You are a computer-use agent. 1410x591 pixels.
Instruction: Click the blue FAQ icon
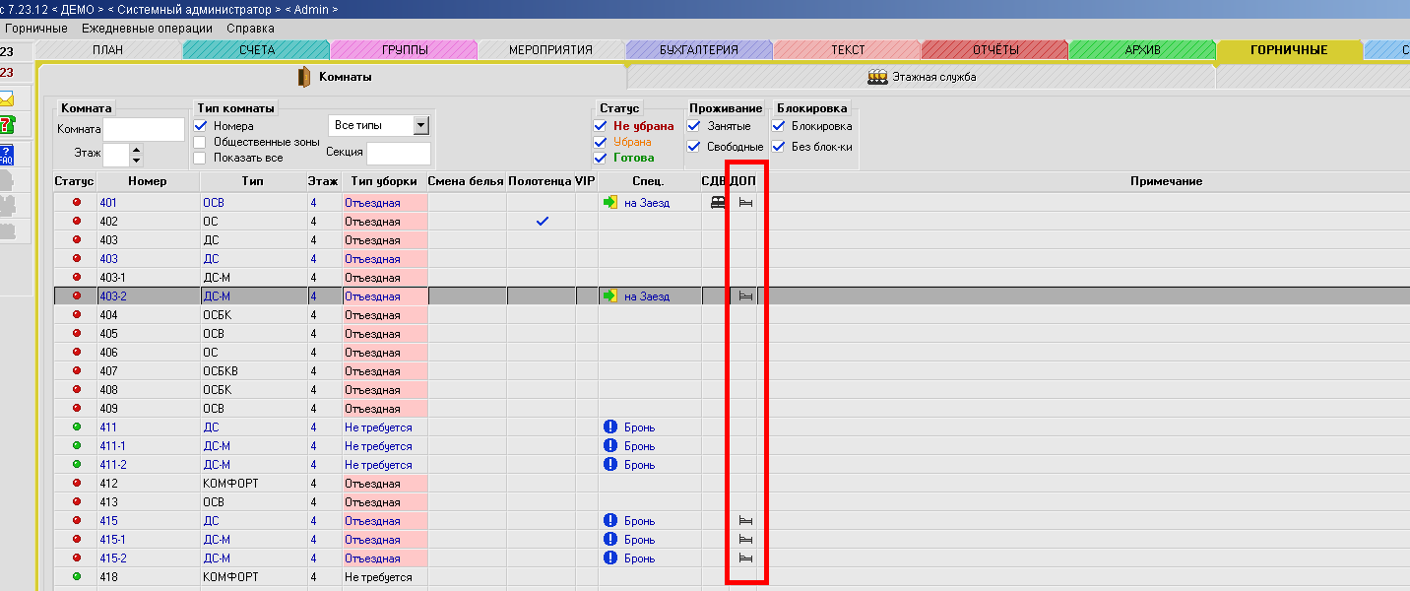click(7, 155)
